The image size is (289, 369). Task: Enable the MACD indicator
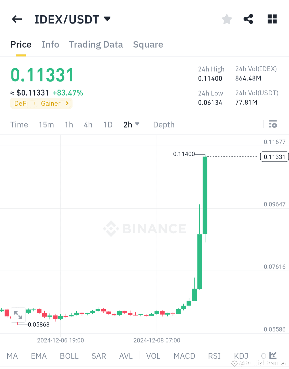184,356
